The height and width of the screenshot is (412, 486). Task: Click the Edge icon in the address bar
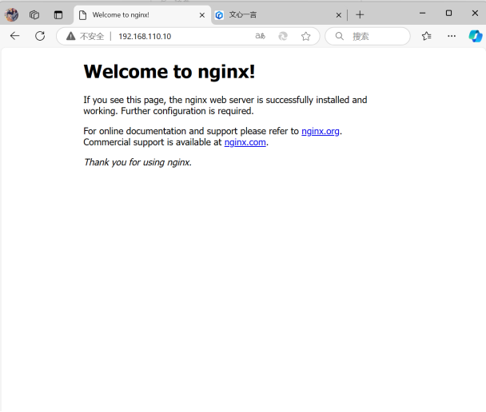(x=283, y=36)
